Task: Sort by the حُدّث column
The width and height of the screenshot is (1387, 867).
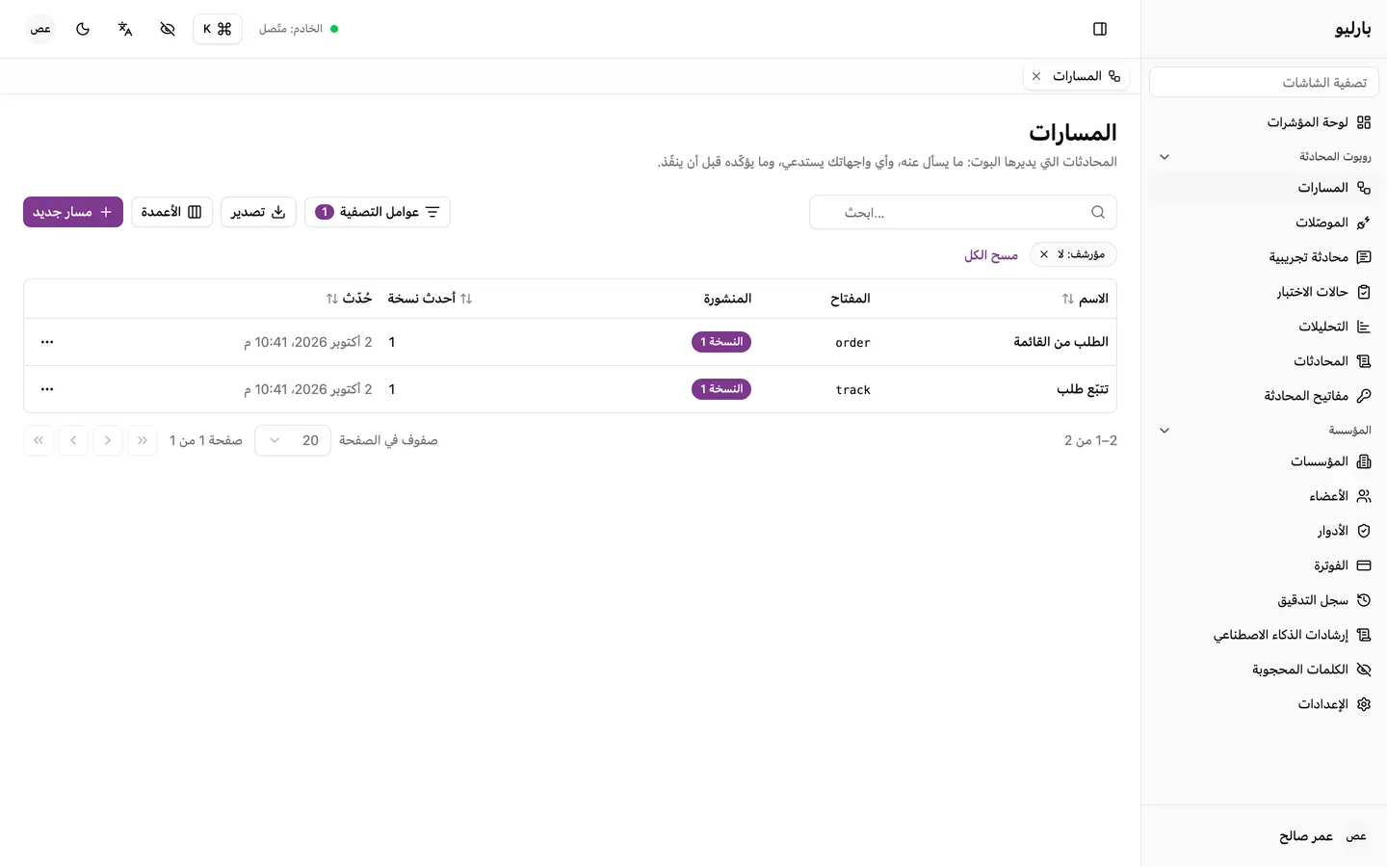Action: pos(349,299)
